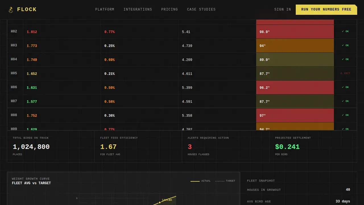Click the OK check status for H03
This screenshot has height=205, width=364.
[345, 46]
